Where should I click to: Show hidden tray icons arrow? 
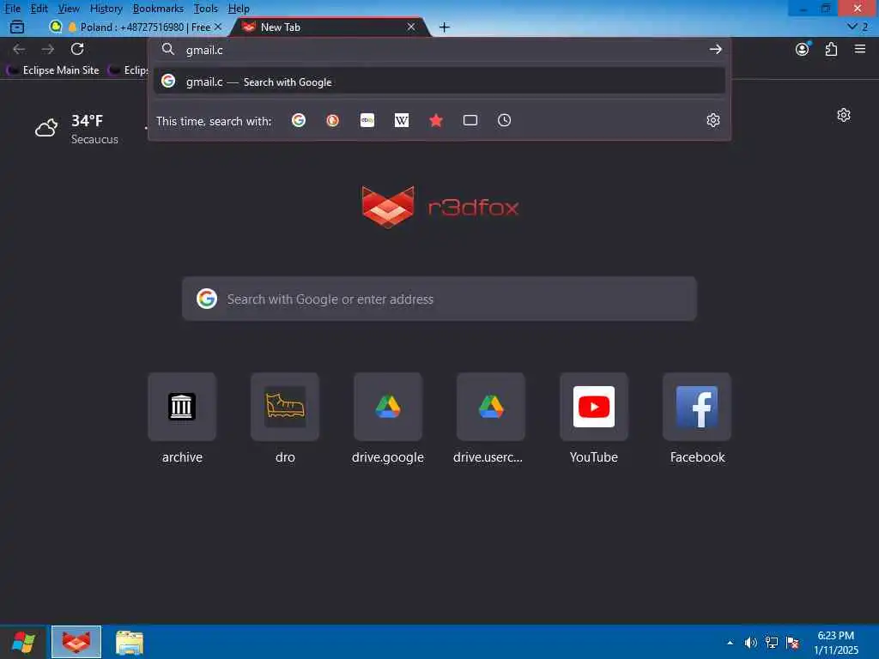point(730,643)
